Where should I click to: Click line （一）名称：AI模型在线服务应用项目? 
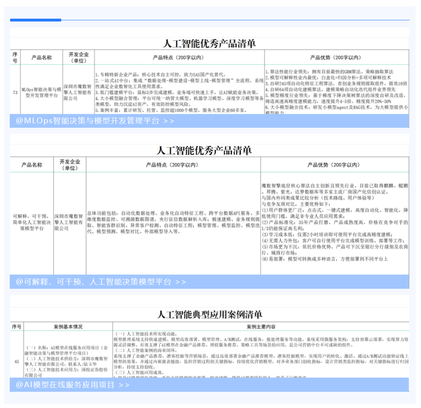[x=66, y=350]
